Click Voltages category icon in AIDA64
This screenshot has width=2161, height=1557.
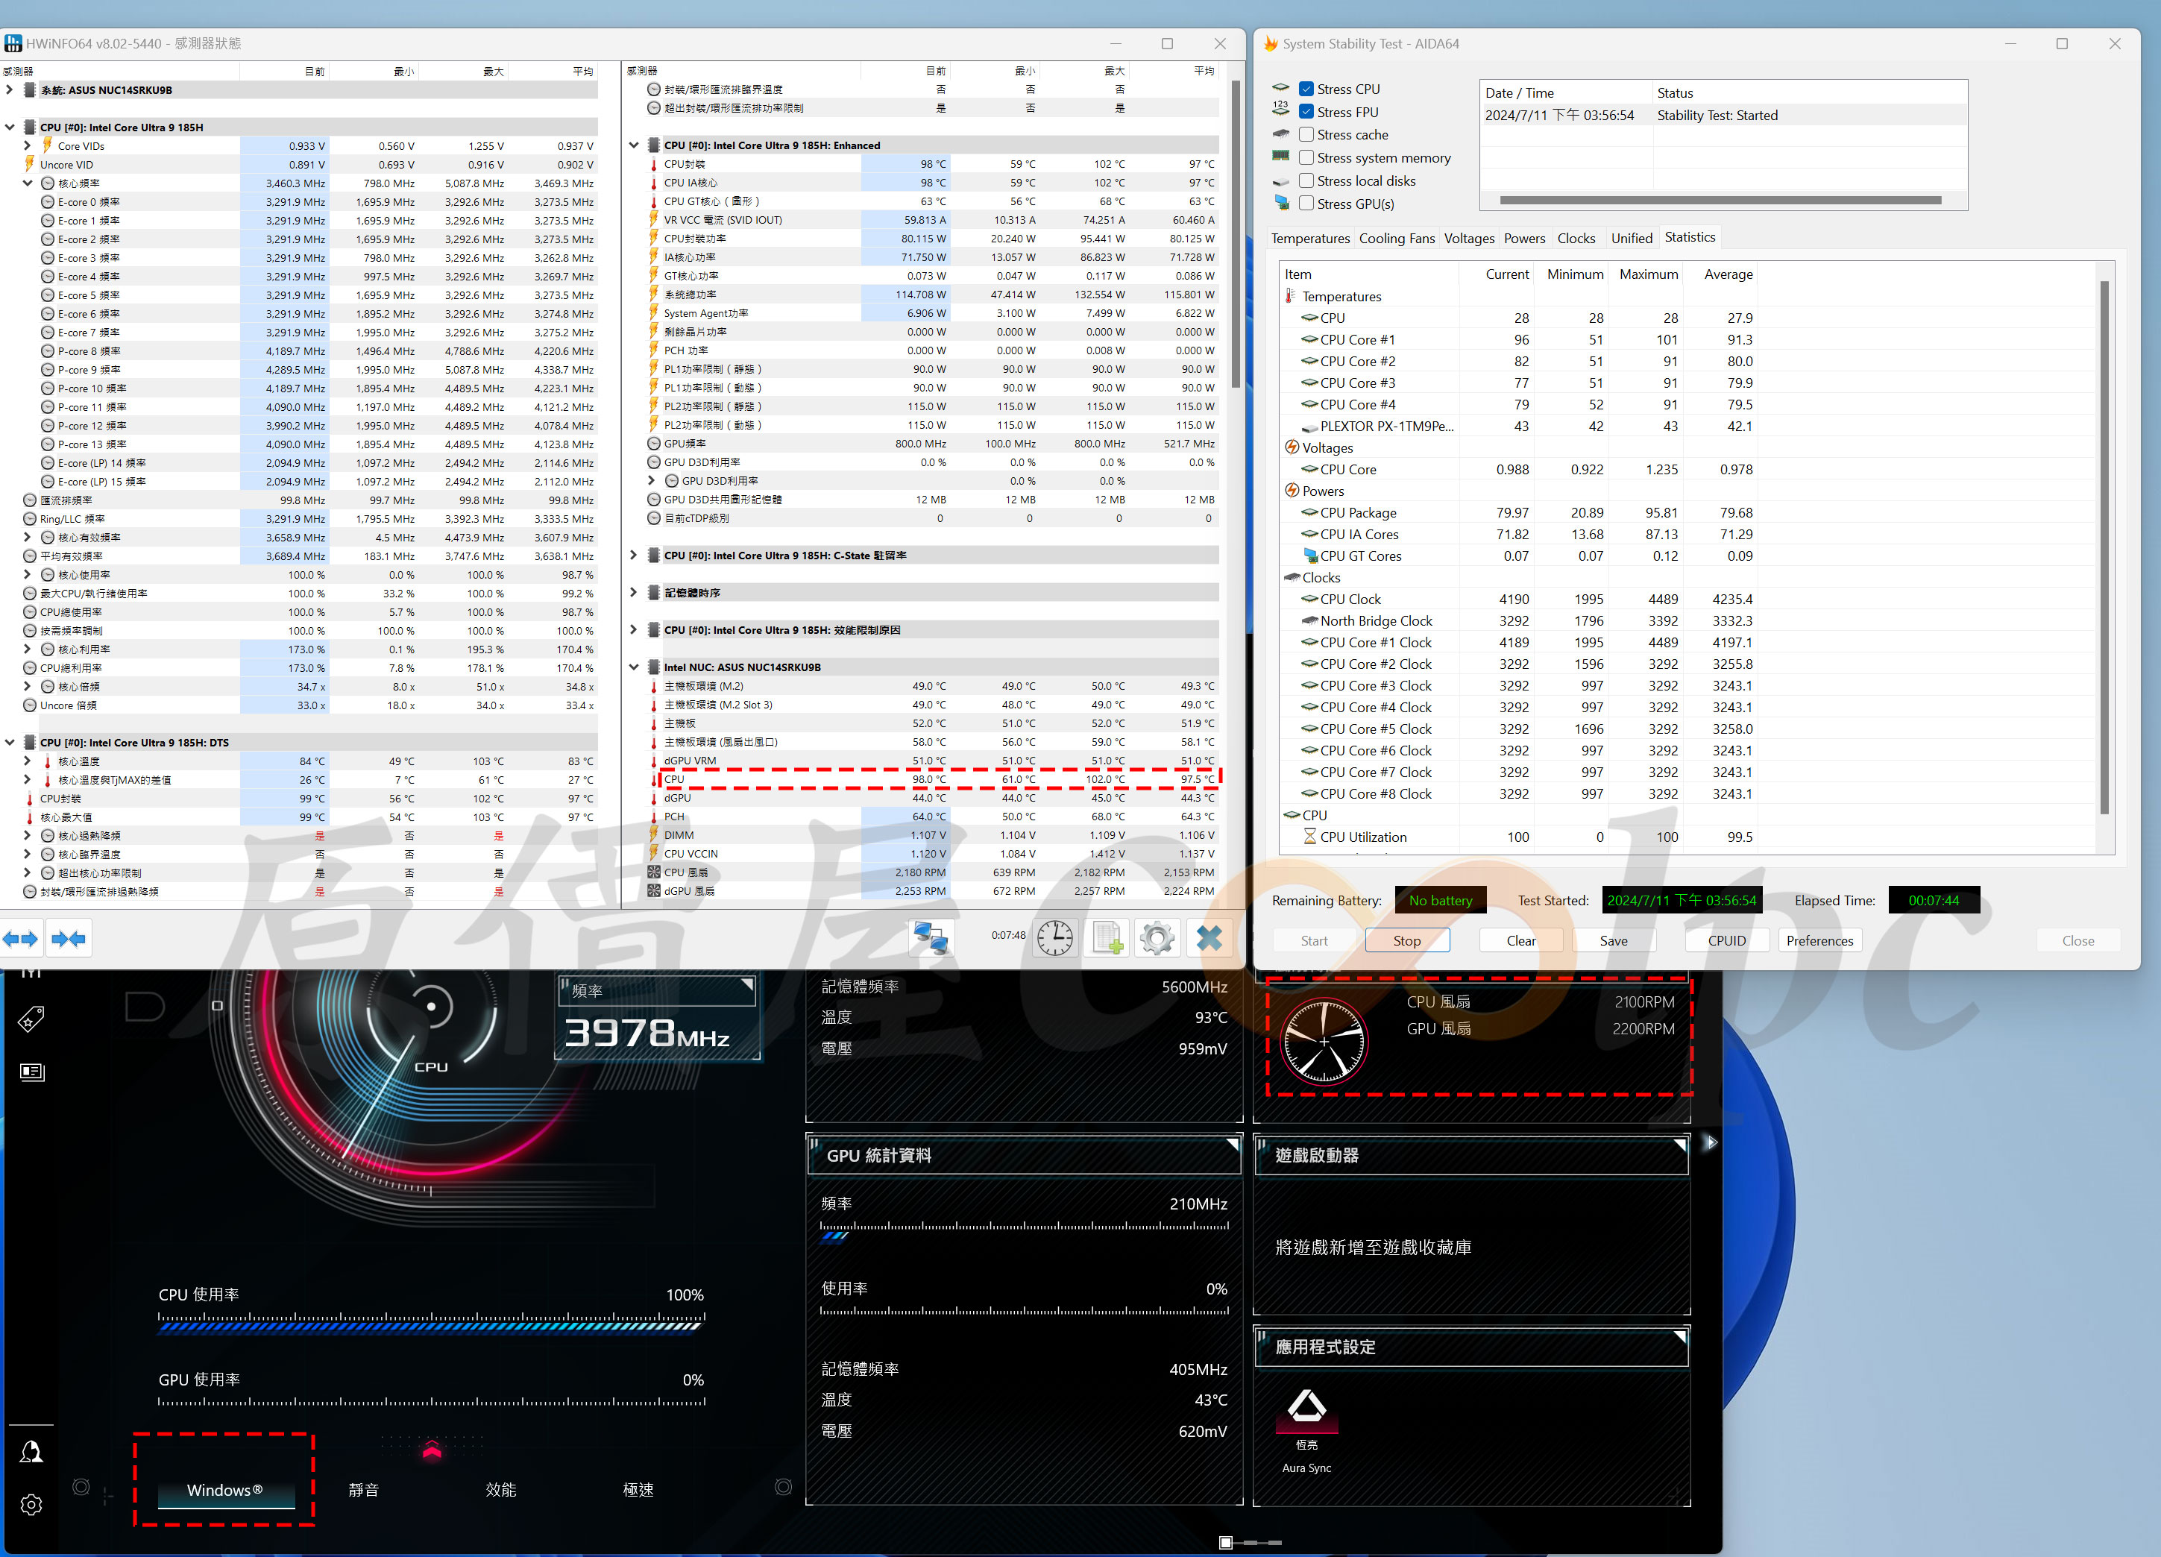pyautogui.click(x=1291, y=448)
